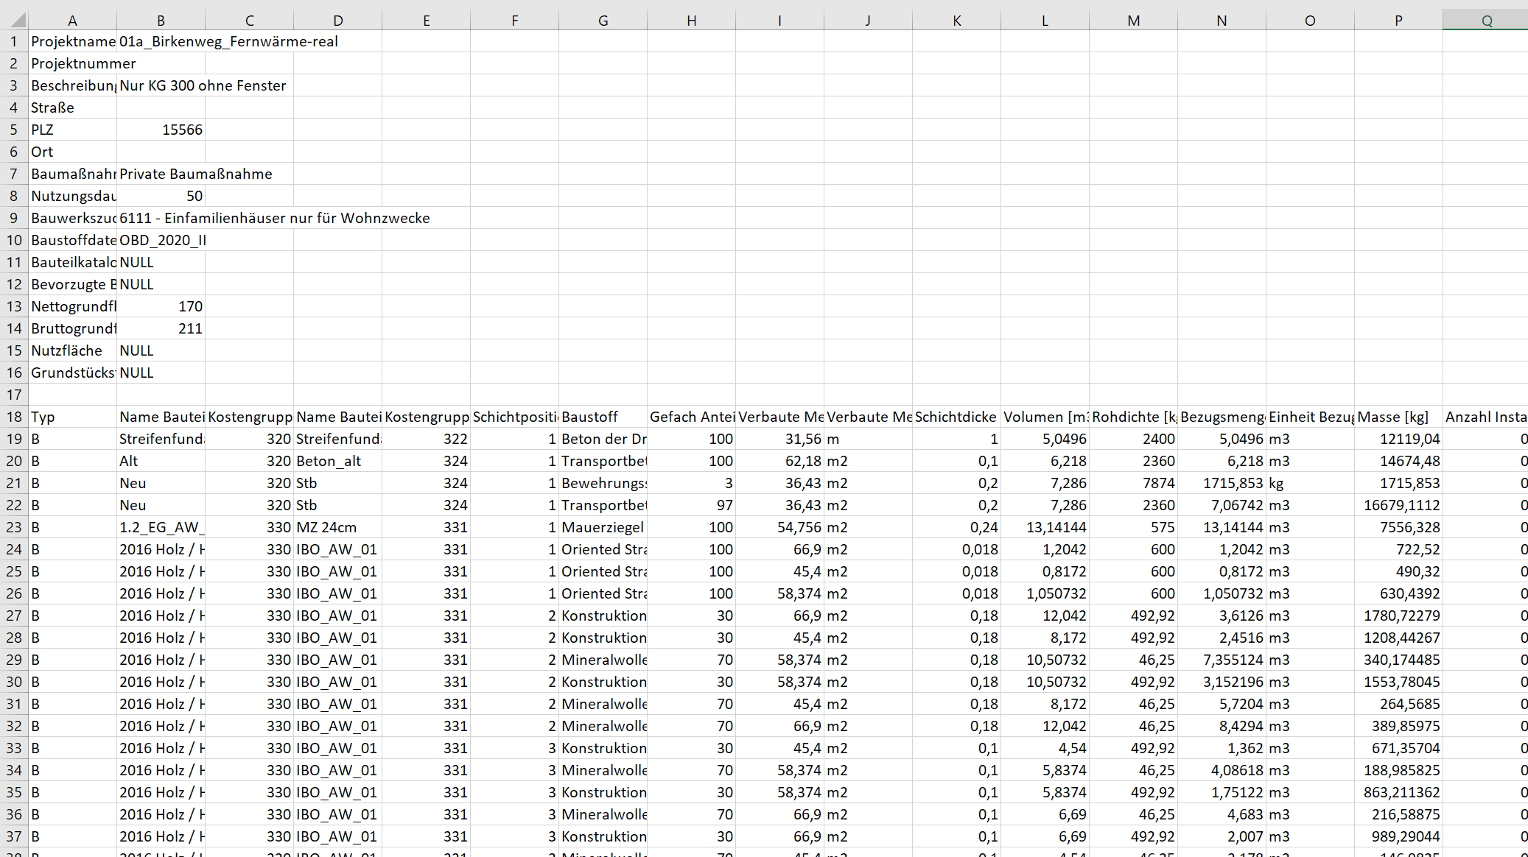
Task: Select mass value 389,85975
Action: (x=1398, y=726)
